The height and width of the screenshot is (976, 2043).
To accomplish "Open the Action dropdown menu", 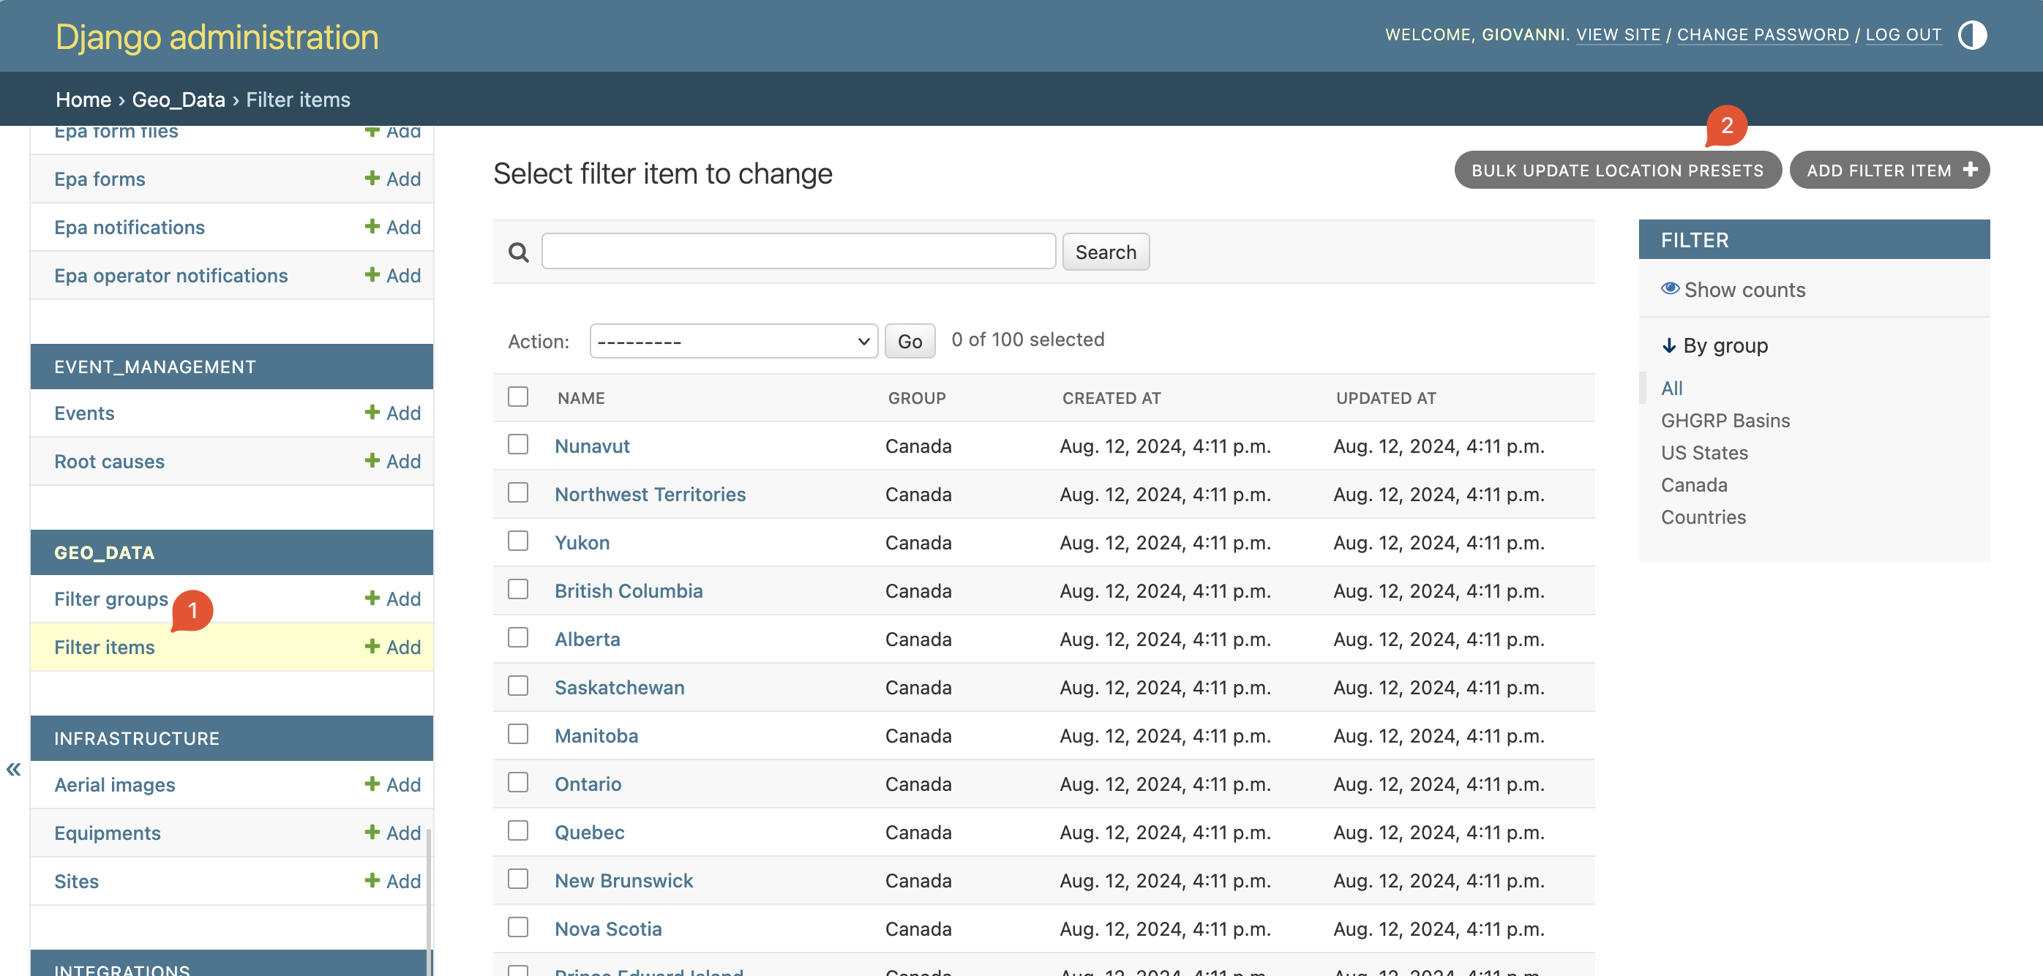I will [732, 341].
